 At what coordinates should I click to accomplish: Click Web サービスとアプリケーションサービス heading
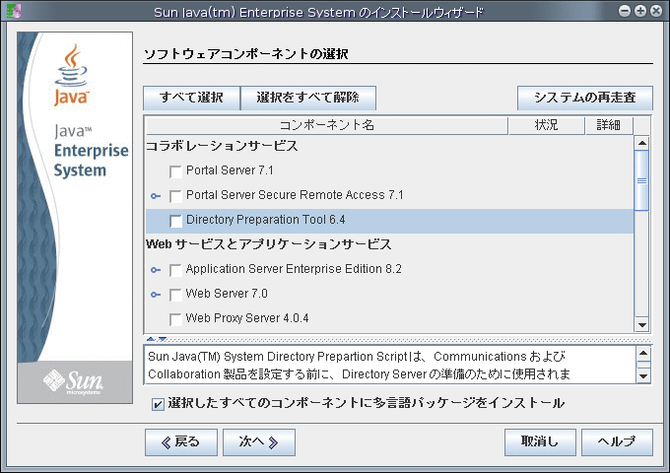tap(268, 244)
